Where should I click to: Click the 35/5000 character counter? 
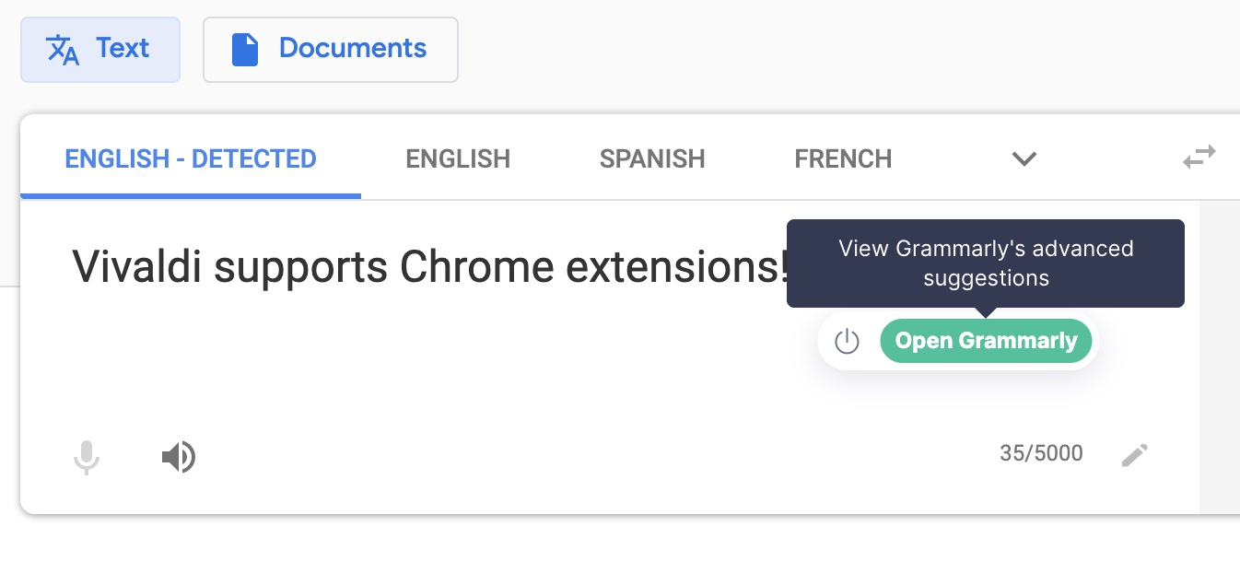click(x=1041, y=453)
